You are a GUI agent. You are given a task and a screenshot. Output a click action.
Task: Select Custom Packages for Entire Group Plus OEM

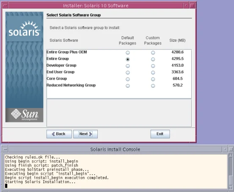click(x=153, y=53)
